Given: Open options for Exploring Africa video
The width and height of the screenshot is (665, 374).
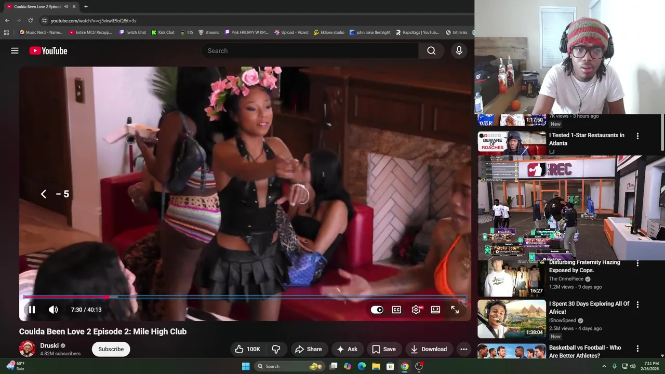Looking at the screenshot, I should click(x=637, y=305).
